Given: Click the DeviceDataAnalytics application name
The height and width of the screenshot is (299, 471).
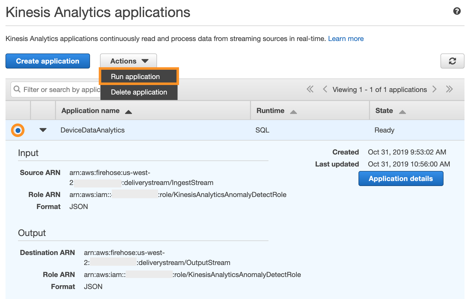Looking at the screenshot, I should point(92,130).
